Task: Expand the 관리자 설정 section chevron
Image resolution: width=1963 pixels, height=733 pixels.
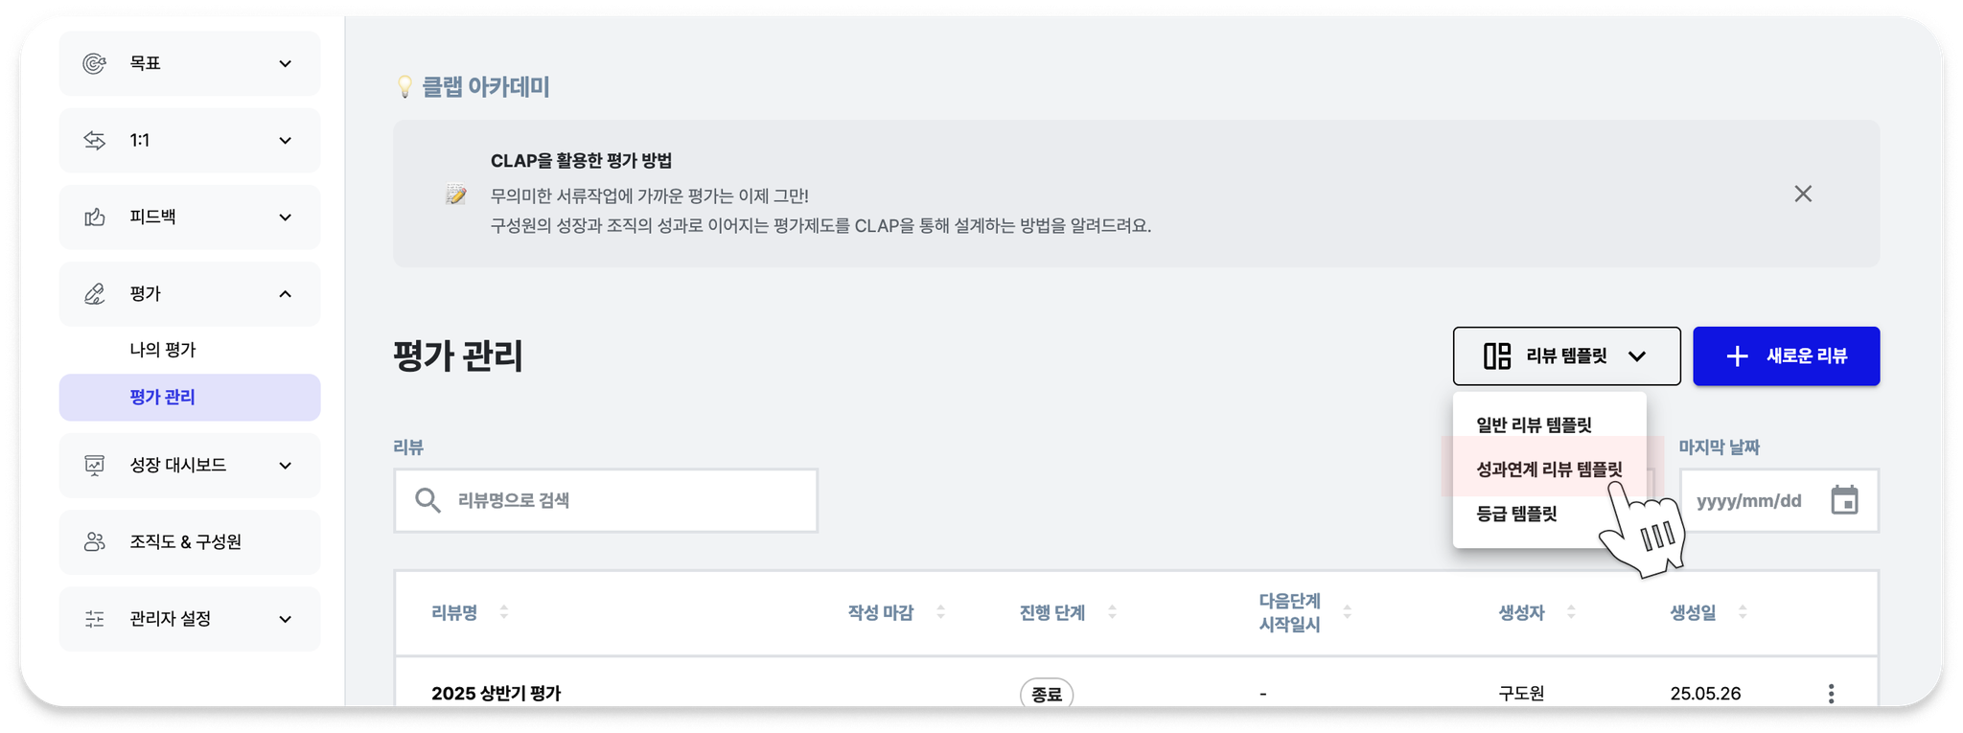Action: pos(285,619)
